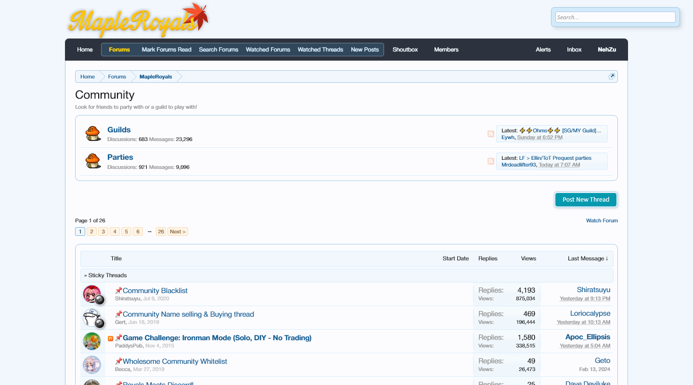Open the Shoutbox tab
Viewport: 693px width, 385px height.
pos(405,50)
